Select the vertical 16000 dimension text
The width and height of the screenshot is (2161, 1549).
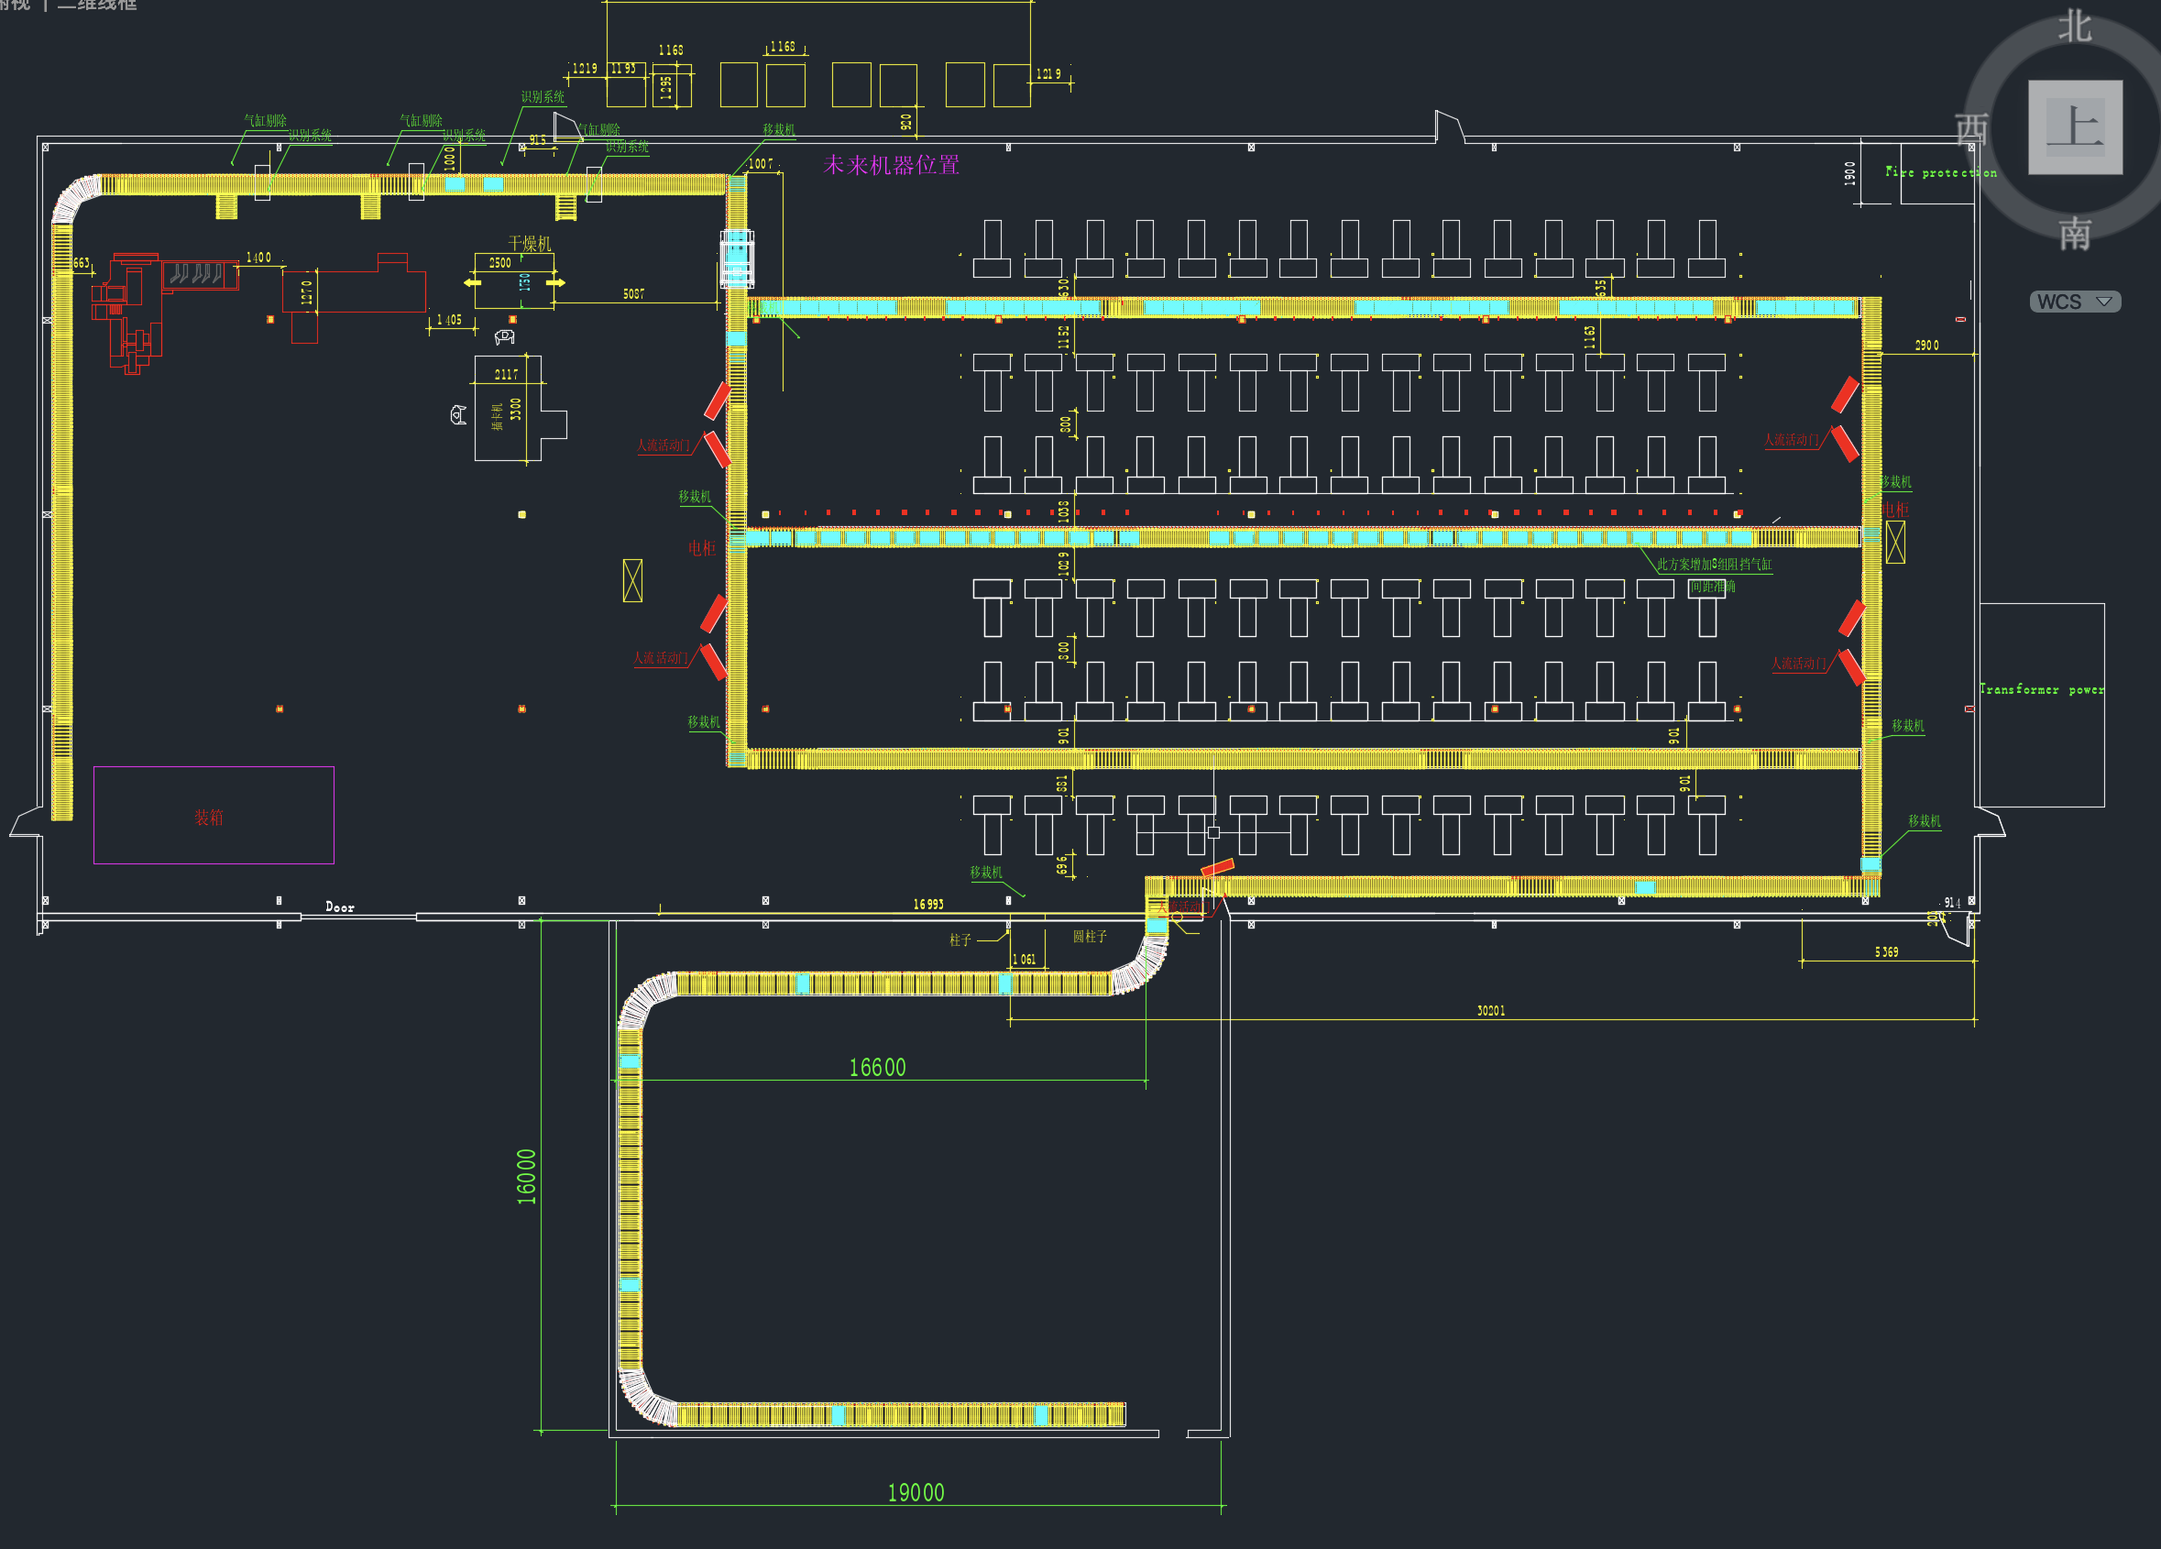(x=526, y=1176)
